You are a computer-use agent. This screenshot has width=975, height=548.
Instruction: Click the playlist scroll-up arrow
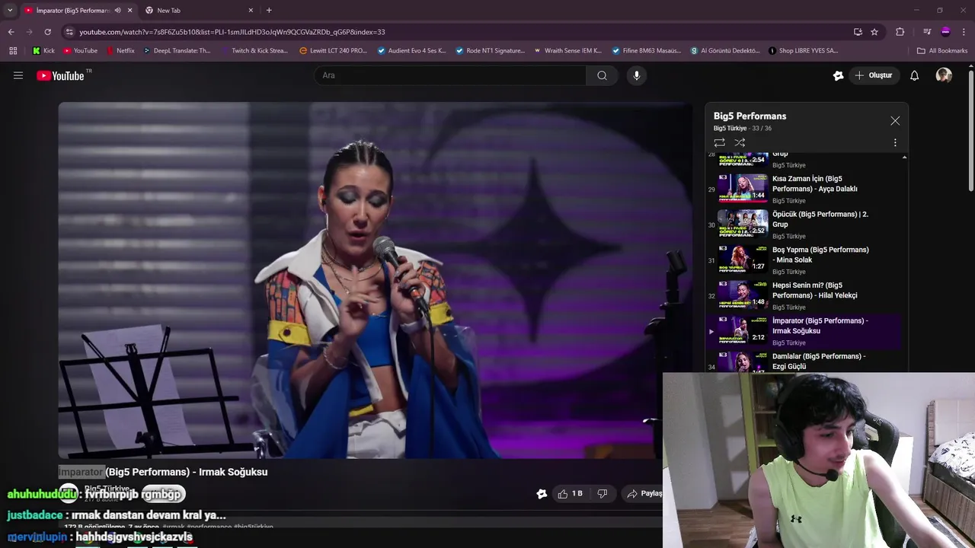coord(904,157)
